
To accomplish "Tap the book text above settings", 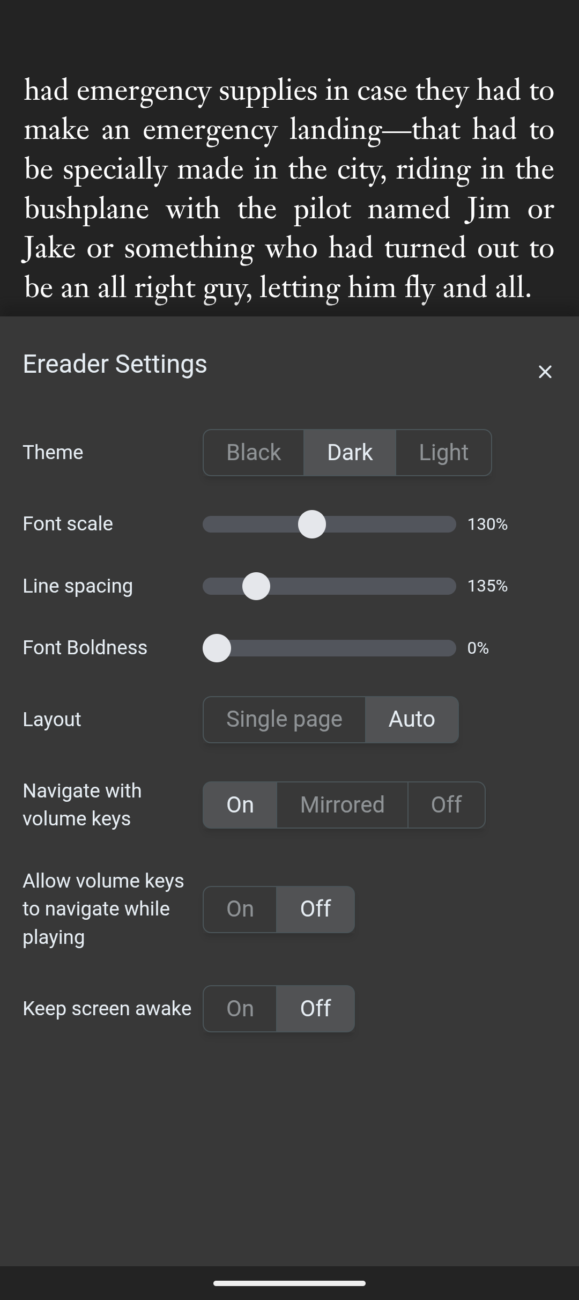I will coord(289,189).
